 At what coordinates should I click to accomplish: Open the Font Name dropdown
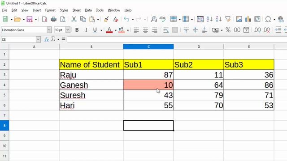coord(49,30)
